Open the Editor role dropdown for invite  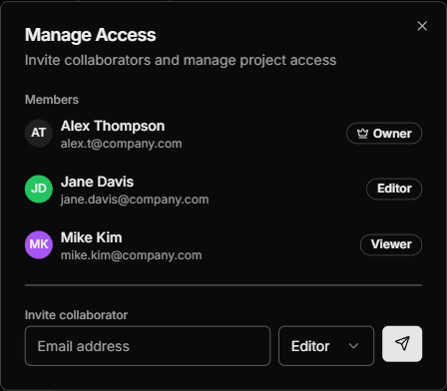click(x=326, y=346)
